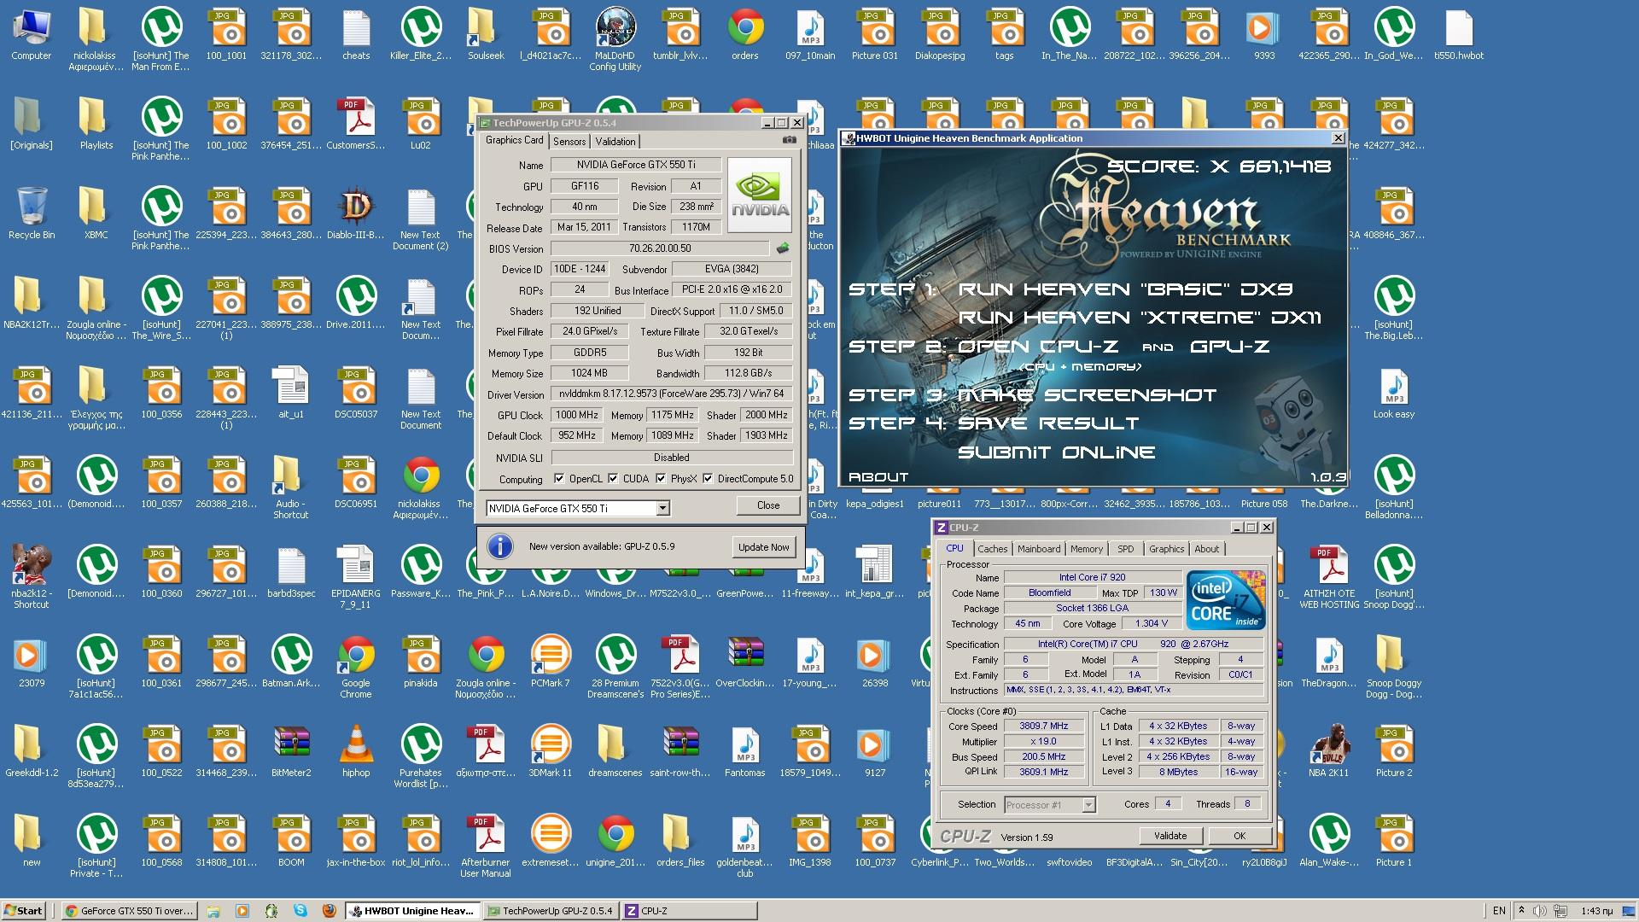The height and width of the screenshot is (922, 1639).
Task: Click RUN HEAVEN "BASIC" DX9 in HWBOT
Action: [x=1126, y=289]
